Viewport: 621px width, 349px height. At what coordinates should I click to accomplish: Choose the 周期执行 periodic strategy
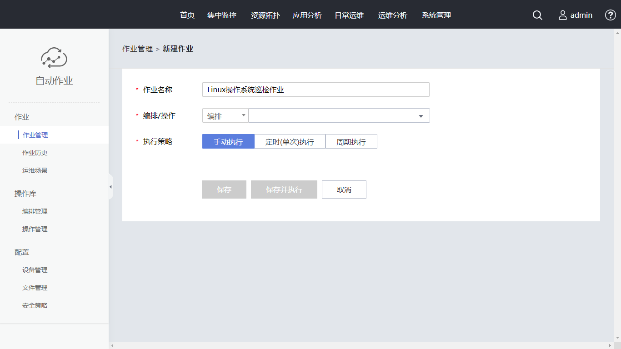351,142
